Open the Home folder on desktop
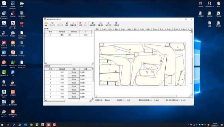Screen dimensions: 224x127 tap(201, 4)
